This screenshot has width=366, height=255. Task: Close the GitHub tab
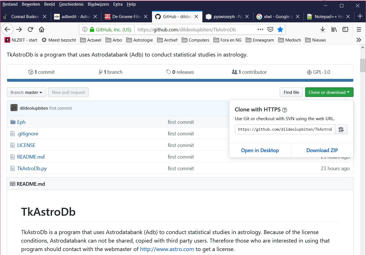coord(196,17)
